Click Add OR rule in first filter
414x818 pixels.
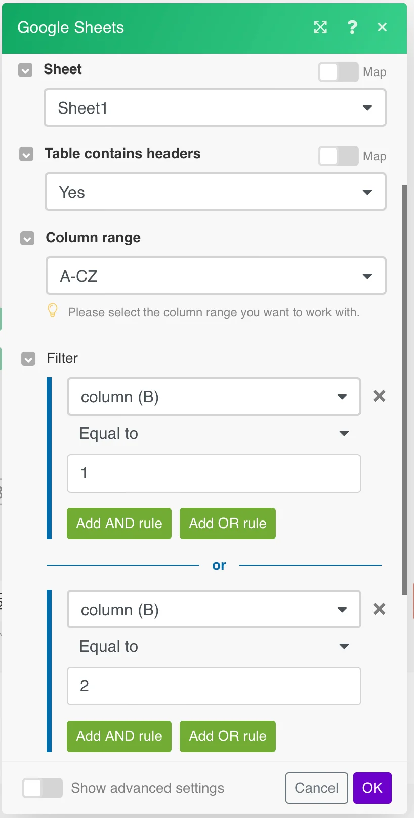point(228,524)
